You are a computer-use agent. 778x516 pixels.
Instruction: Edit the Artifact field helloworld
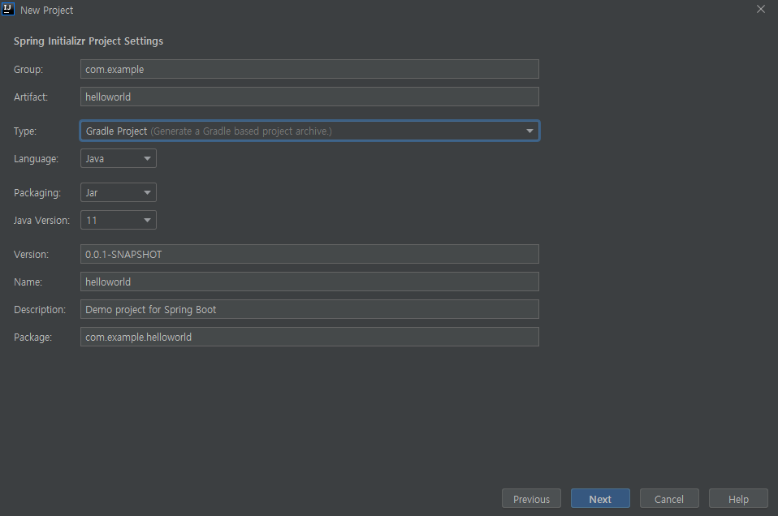pos(309,97)
